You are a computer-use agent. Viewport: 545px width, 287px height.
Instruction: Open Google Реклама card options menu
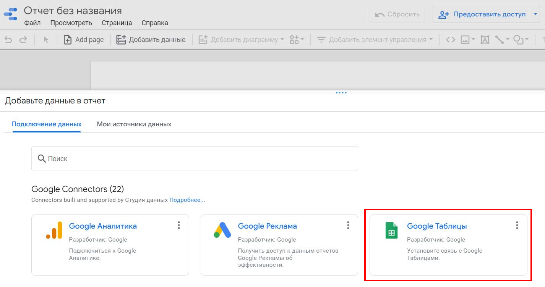point(348,225)
